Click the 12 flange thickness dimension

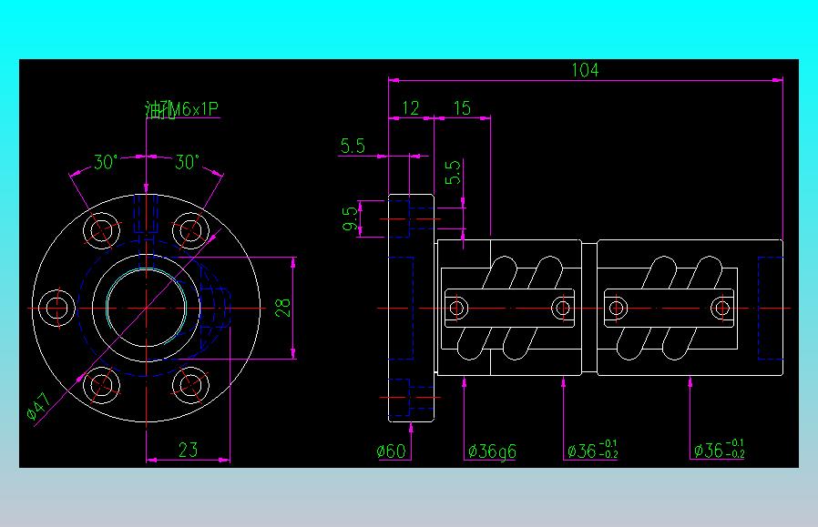point(411,108)
